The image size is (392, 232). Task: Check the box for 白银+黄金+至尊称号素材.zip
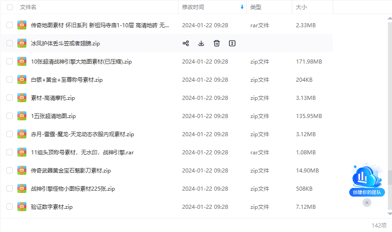10,79
